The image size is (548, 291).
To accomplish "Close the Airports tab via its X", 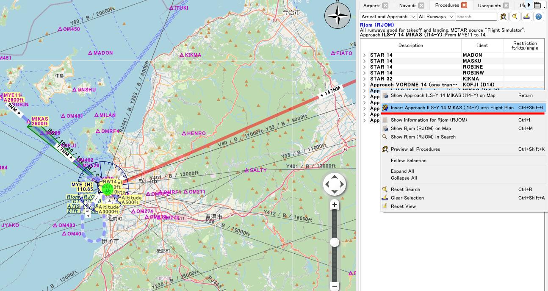I will pos(385,6).
